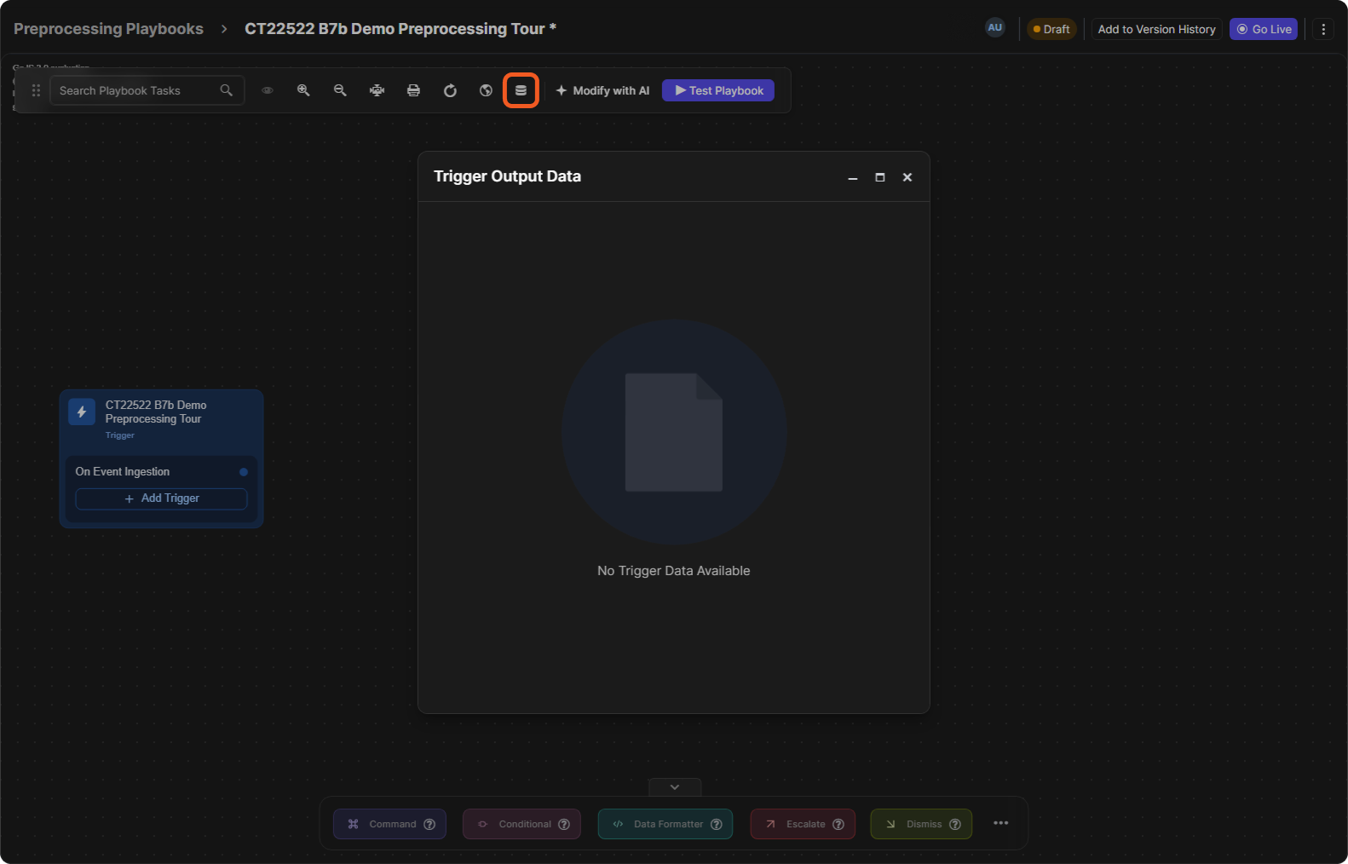Click the Draft status badge
1348x864 pixels.
(x=1051, y=29)
